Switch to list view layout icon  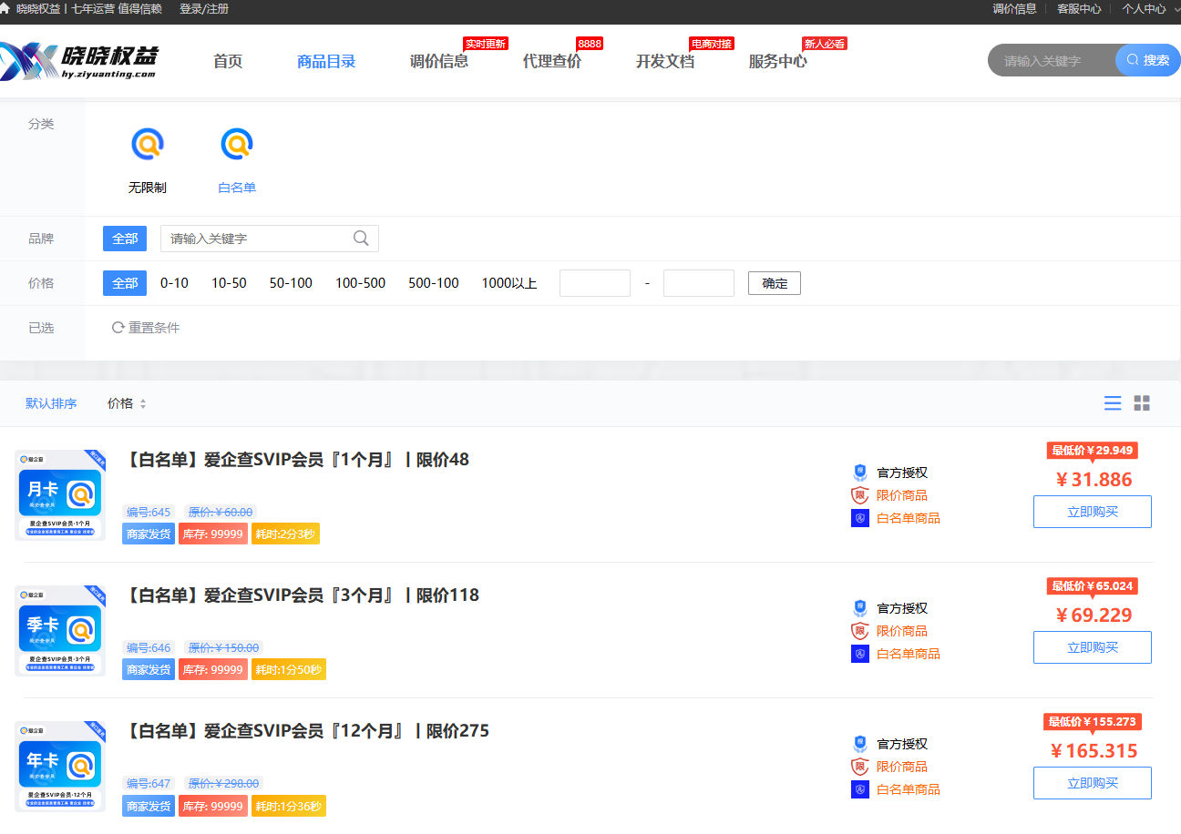tap(1113, 403)
